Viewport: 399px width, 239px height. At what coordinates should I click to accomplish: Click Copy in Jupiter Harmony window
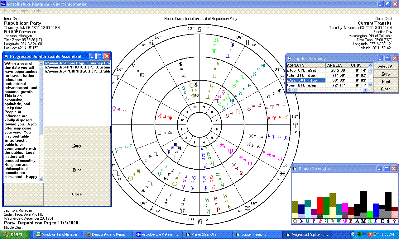pyautogui.click(x=386, y=74)
